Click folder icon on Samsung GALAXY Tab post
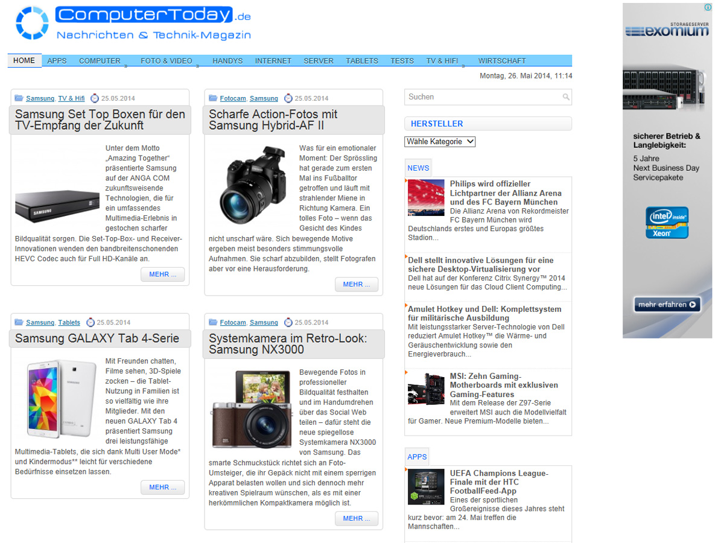The width and height of the screenshot is (724, 543). tap(19, 322)
